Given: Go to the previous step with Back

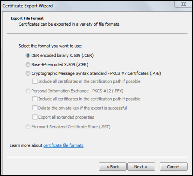Looking at the screenshot, I should click(x=112, y=166).
